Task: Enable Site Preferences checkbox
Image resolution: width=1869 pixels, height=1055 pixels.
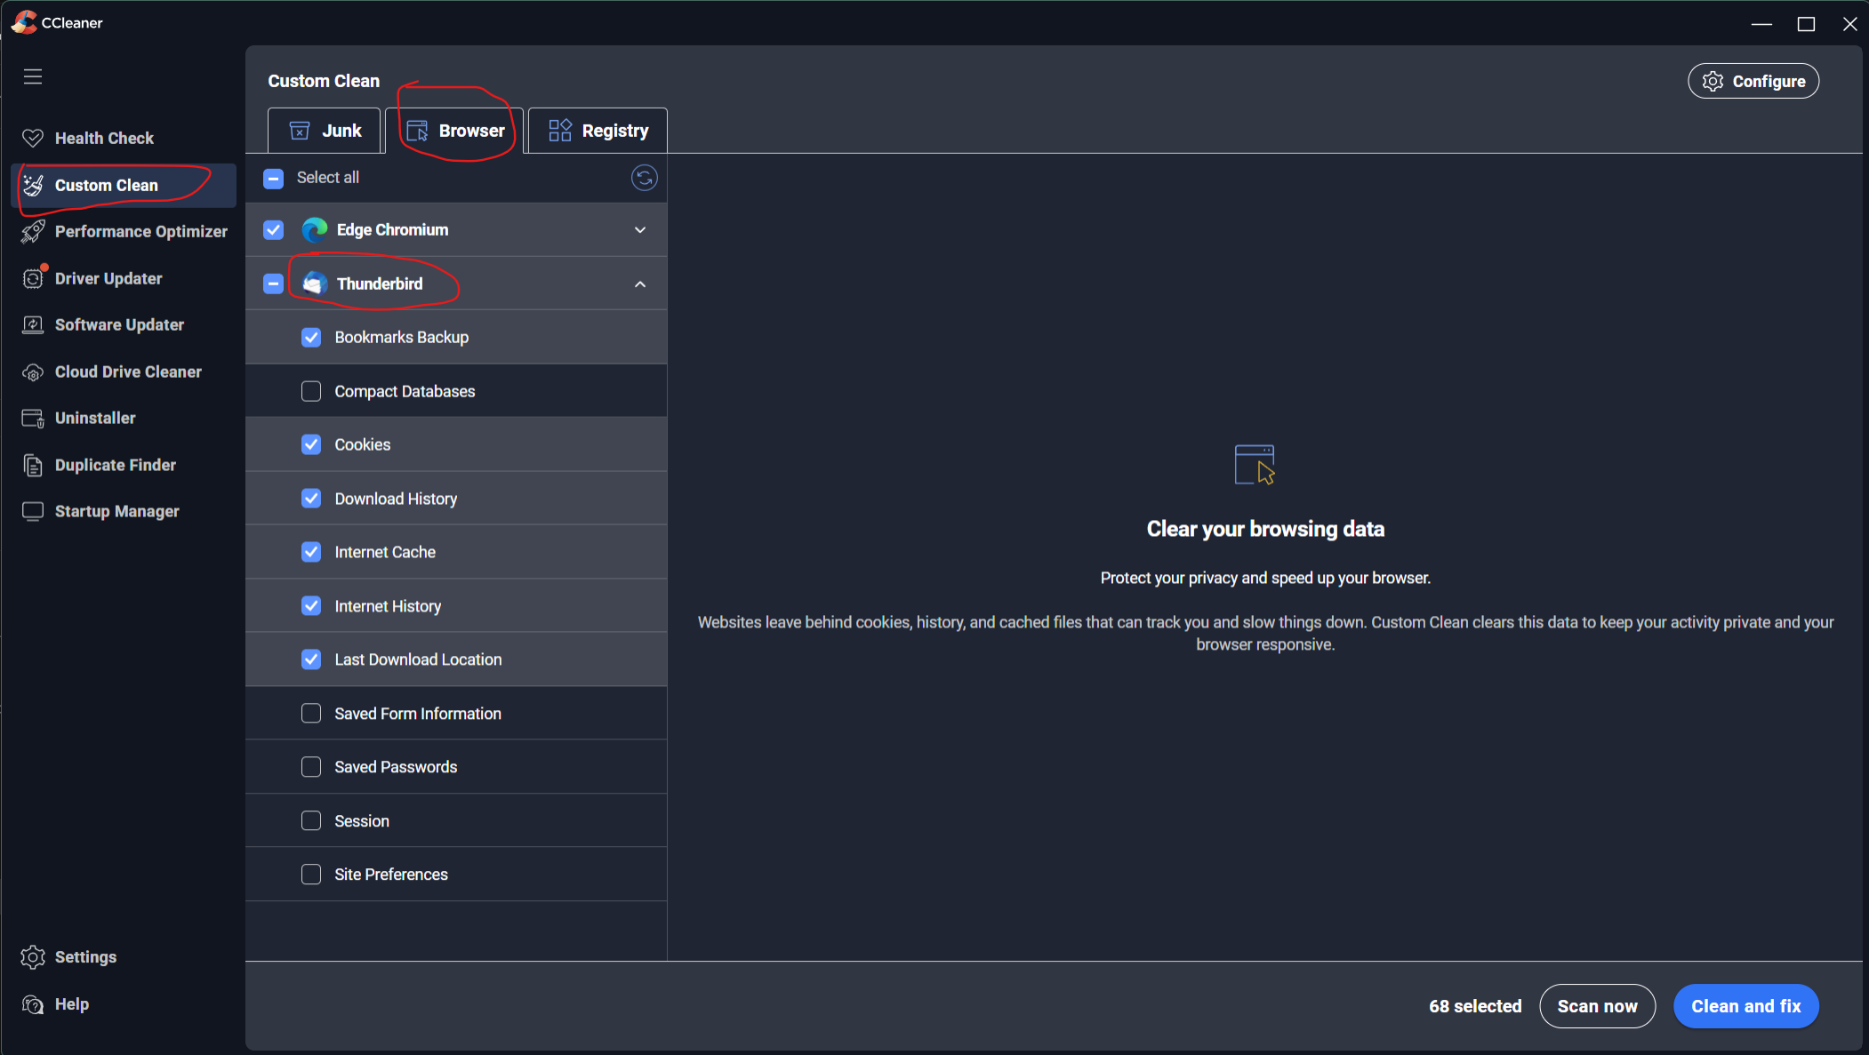Action: pos(311,875)
